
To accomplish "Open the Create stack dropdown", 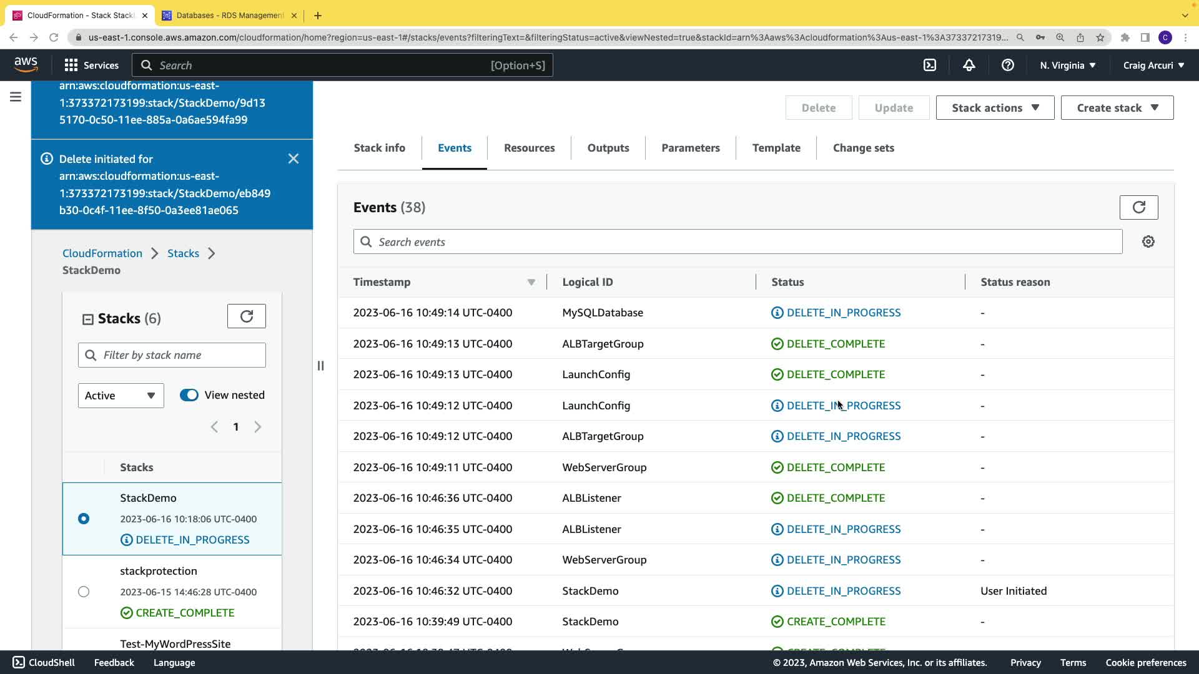I will point(1117,108).
